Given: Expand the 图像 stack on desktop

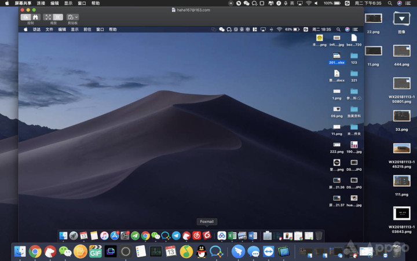Looking at the screenshot, I should (401, 19).
